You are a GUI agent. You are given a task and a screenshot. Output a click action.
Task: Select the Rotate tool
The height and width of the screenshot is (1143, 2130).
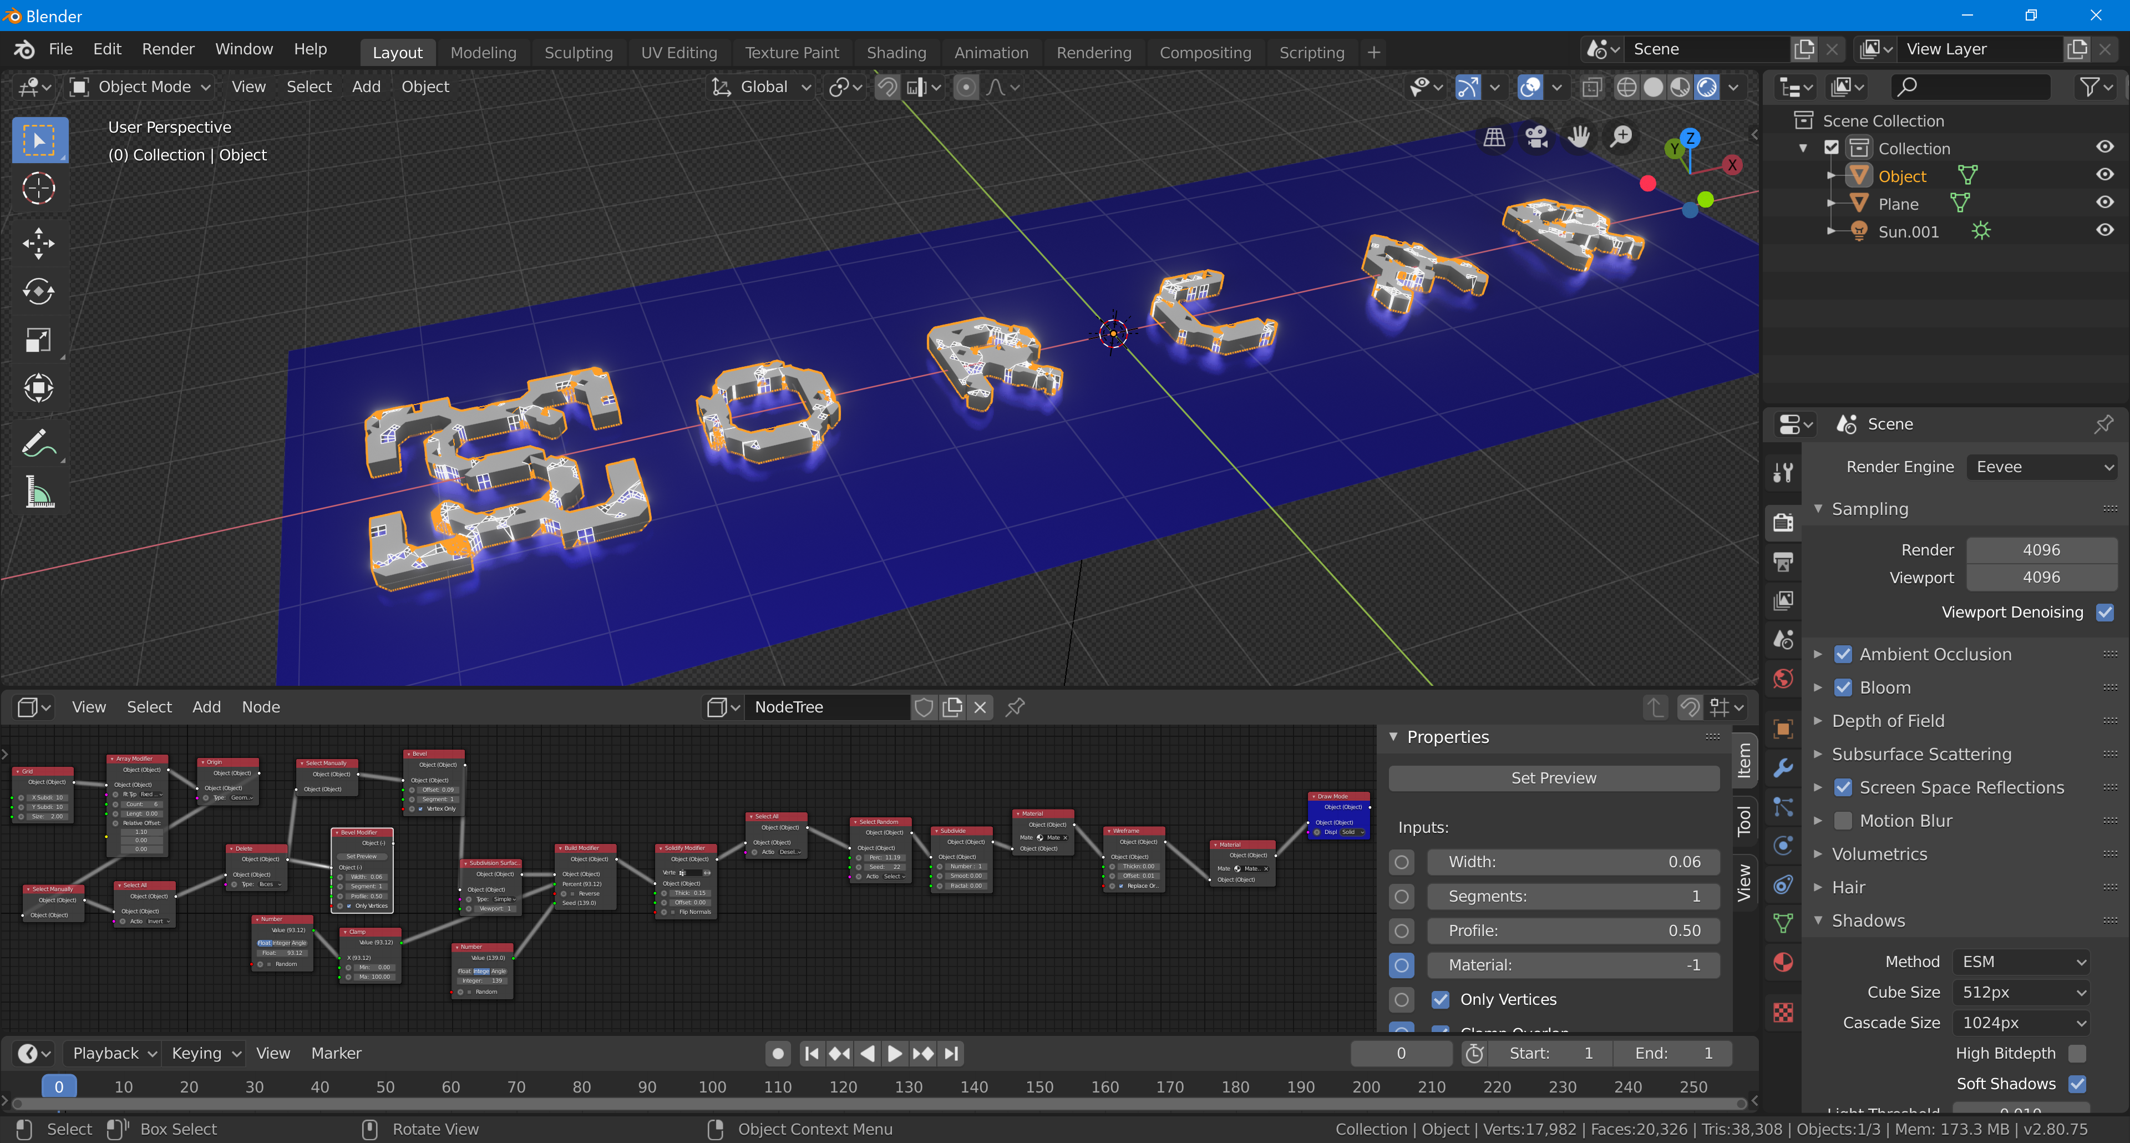(38, 291)
